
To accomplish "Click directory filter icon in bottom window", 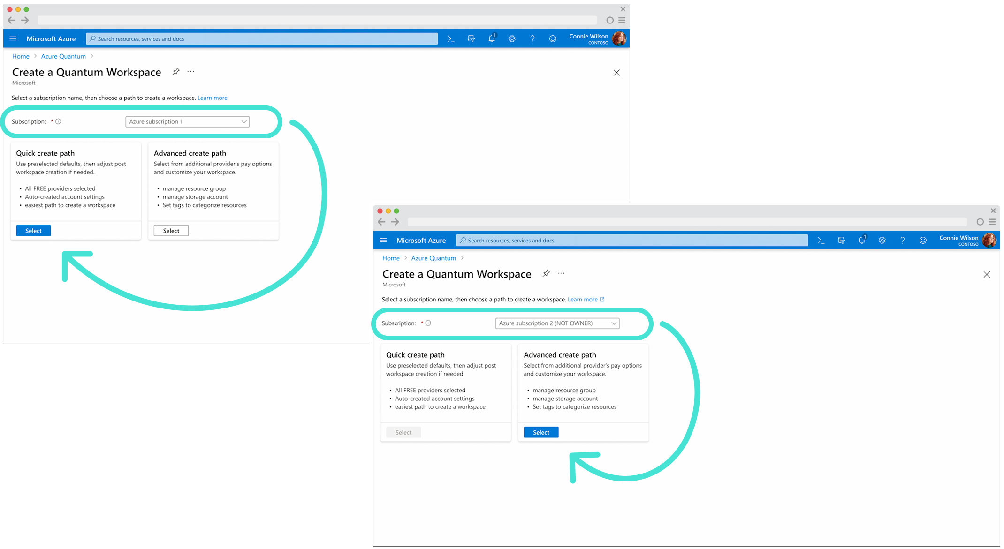I will click(x=841, y=241).
